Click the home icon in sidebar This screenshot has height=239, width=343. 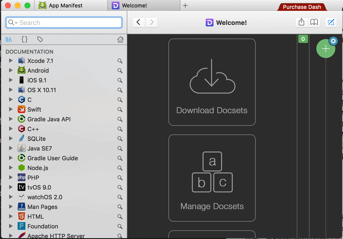(x=120, y=40)
